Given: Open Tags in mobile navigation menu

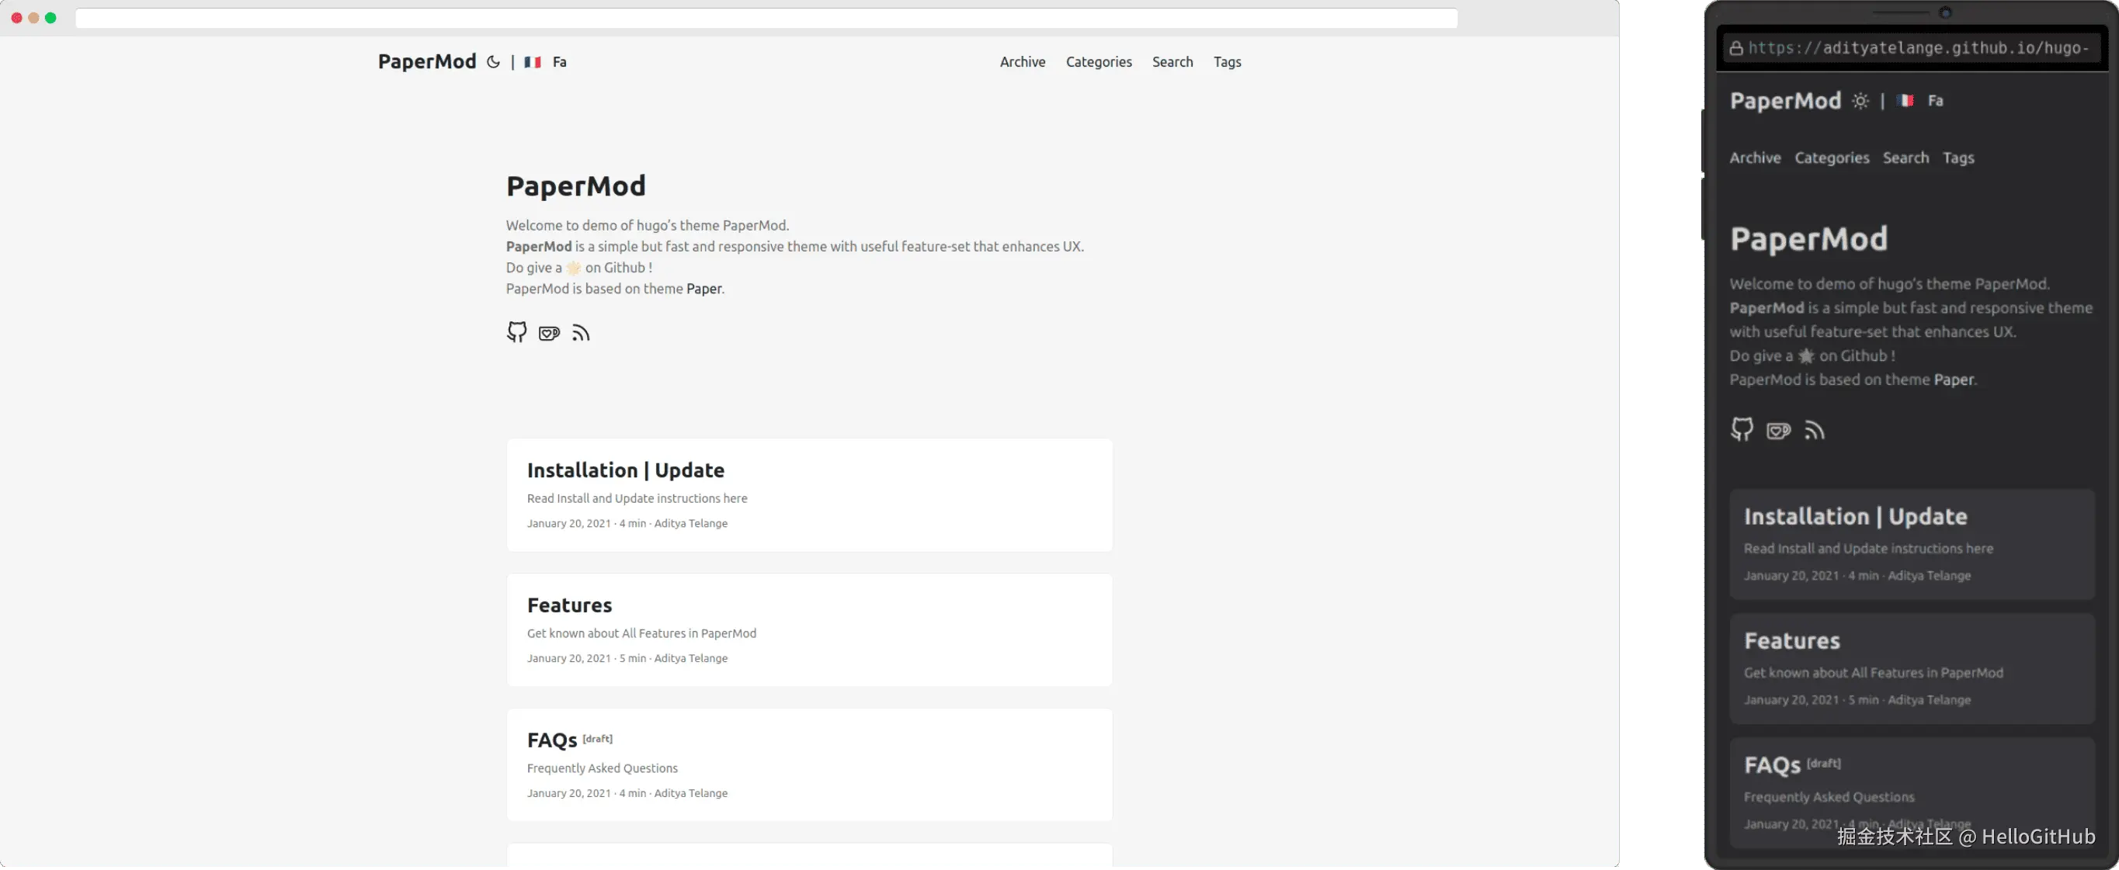Looking at the screenshot, I should (x=1957, y=158).
